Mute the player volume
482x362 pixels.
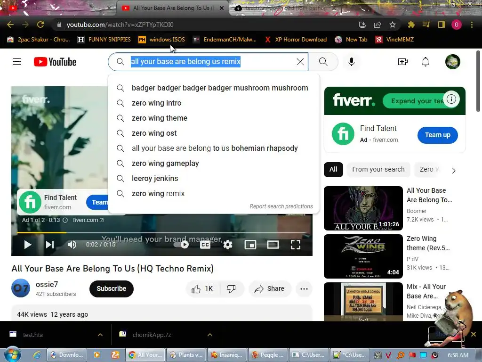click(x=72, y=245)
